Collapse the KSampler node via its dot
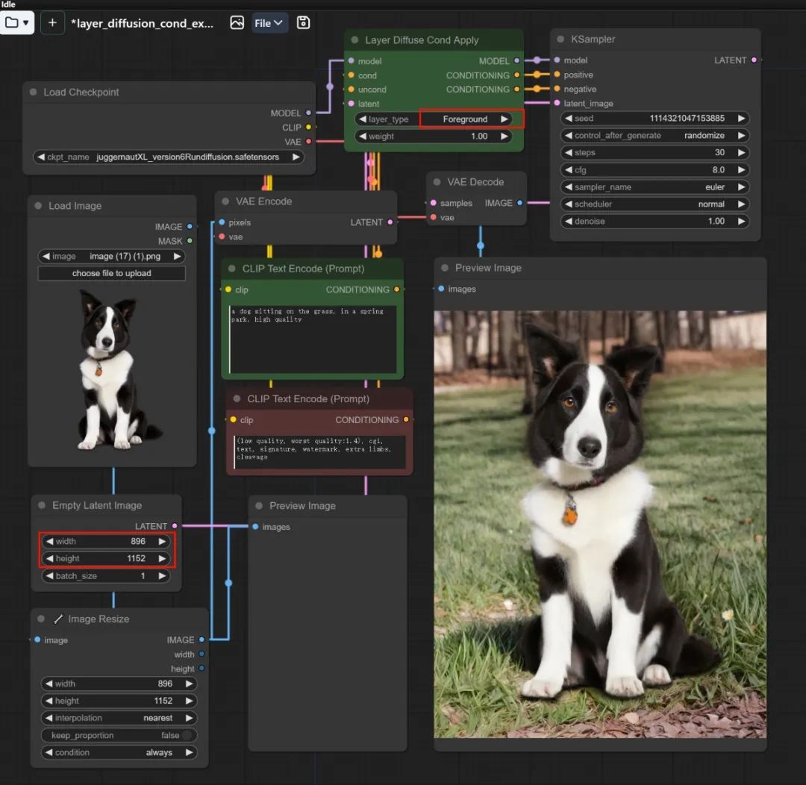This screenshot has height=785, width=806. tap(560, 39)
